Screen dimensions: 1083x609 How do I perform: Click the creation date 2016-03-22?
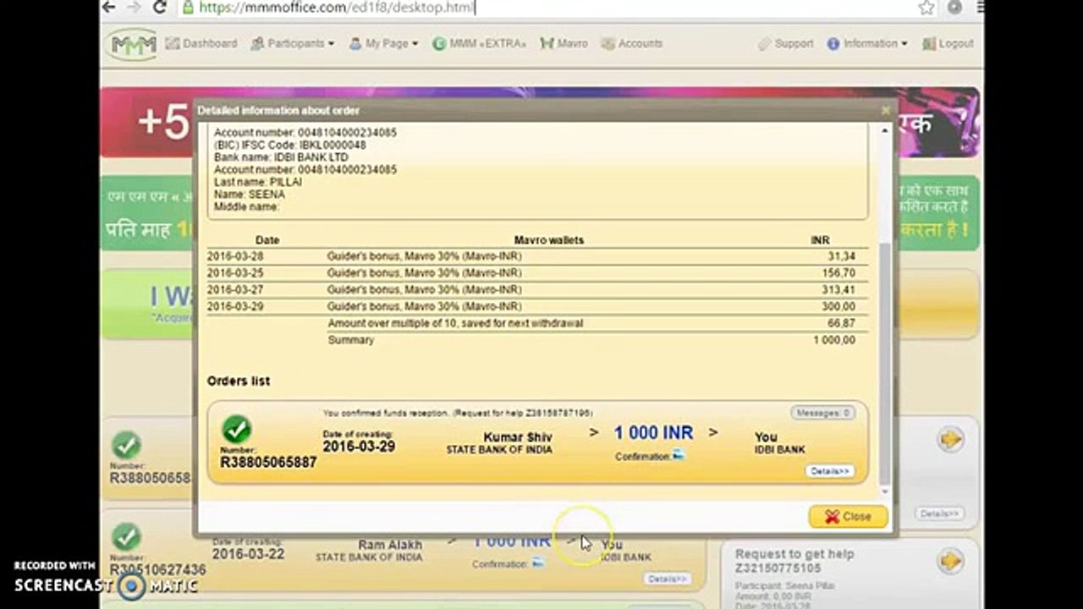pos(248,555)
